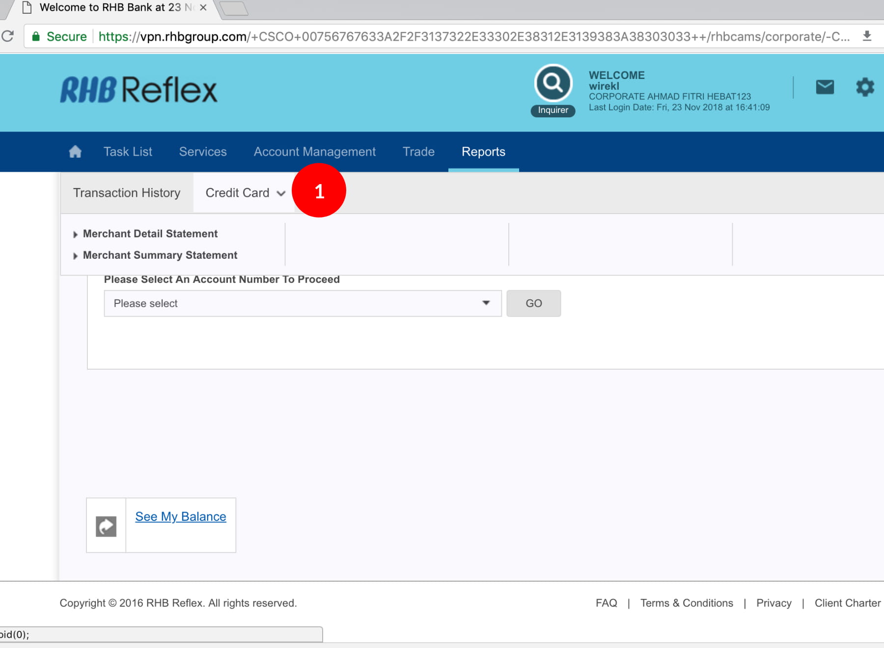This screenshot has width=884, height=648.
Task: Open the Account Management menu
Action: pos(314,152)
